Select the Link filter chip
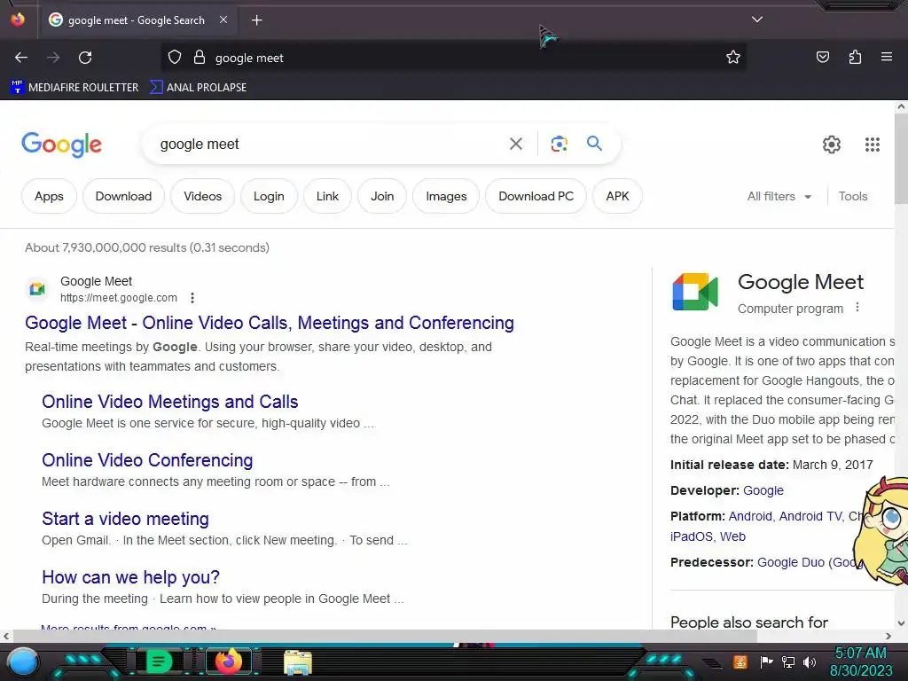The image size is (908, 681). [327, 196]
